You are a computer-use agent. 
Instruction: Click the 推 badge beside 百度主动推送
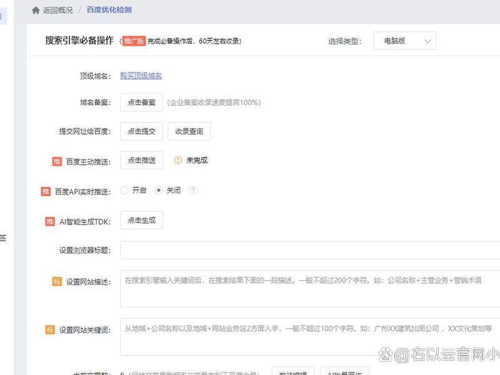coord(57,161)
